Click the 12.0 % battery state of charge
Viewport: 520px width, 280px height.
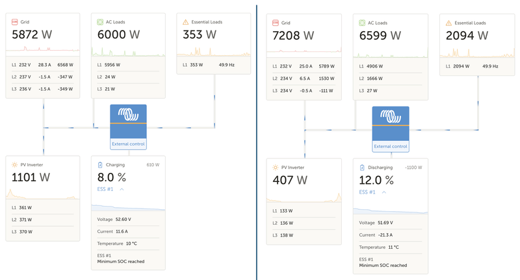coord(376,180)
